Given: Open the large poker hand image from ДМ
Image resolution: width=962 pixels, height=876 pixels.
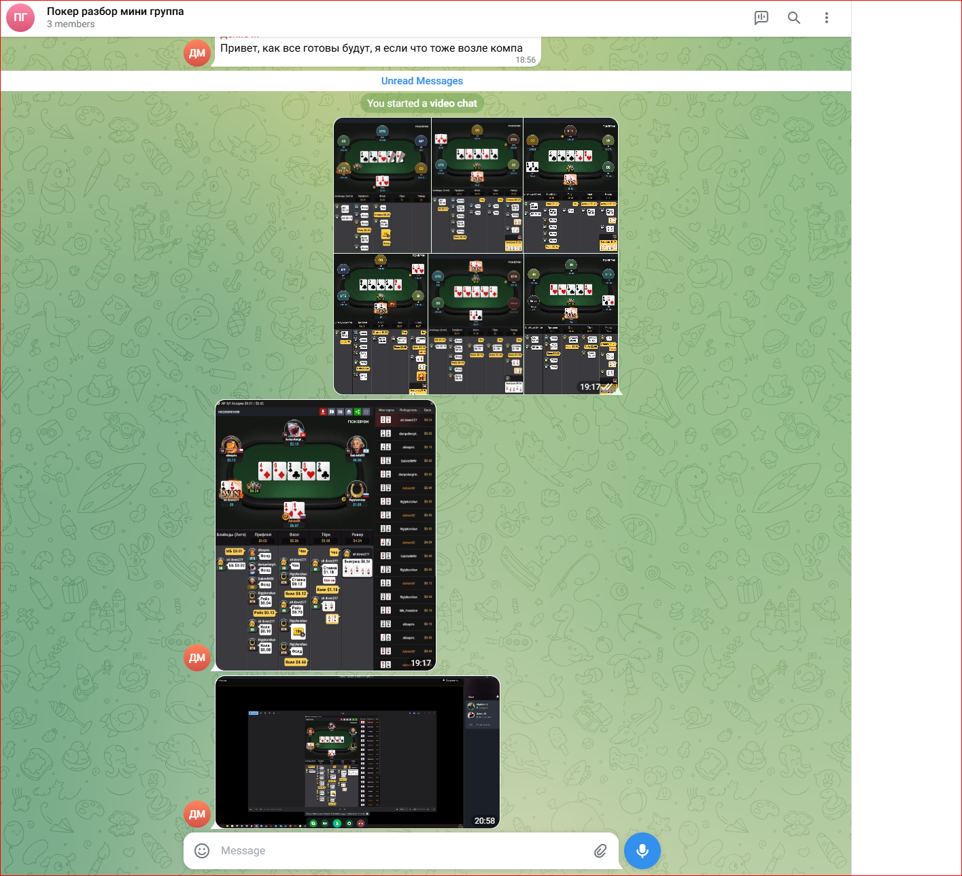Looking at the screenshot, I should [x=326, y=535].
